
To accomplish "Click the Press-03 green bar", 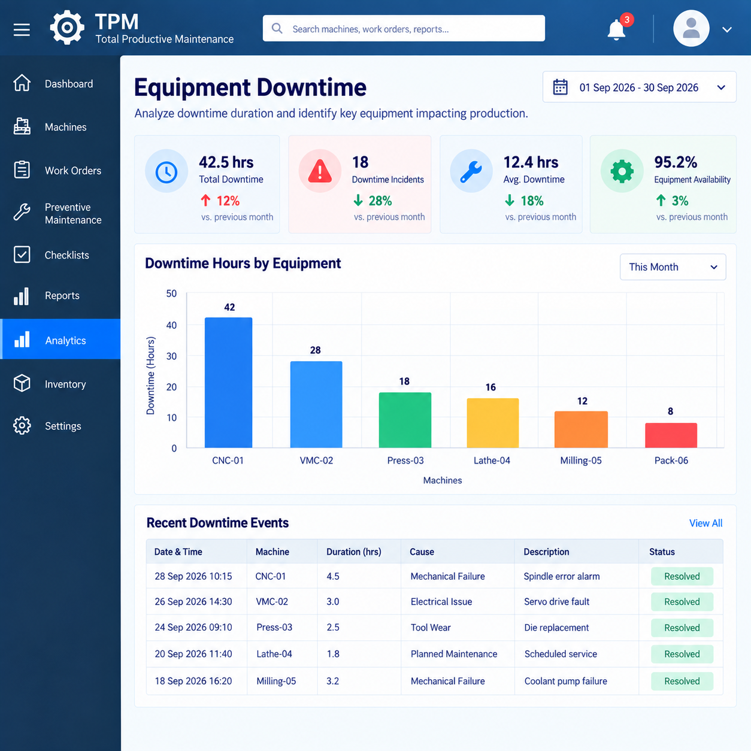I will click(405, 420).
